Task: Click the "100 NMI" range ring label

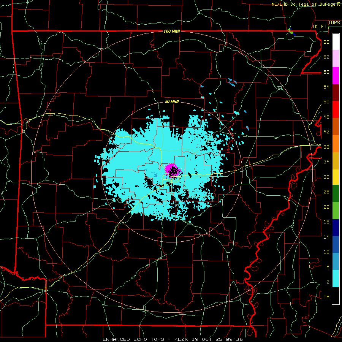Action: tap(172, 31)
